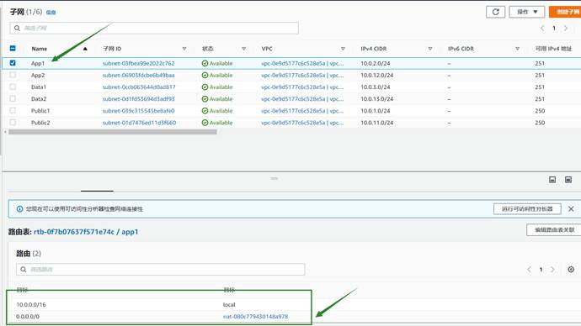Click 编辑路由表关联 button
Screen dimensions: 581x326
pyautogui.click(x=553, y=230)
